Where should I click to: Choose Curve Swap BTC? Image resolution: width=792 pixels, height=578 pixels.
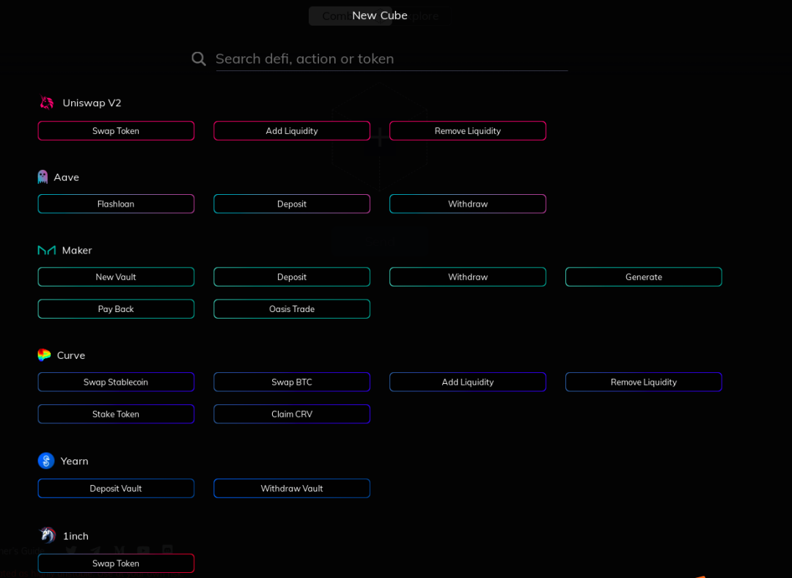coord(292,382)
